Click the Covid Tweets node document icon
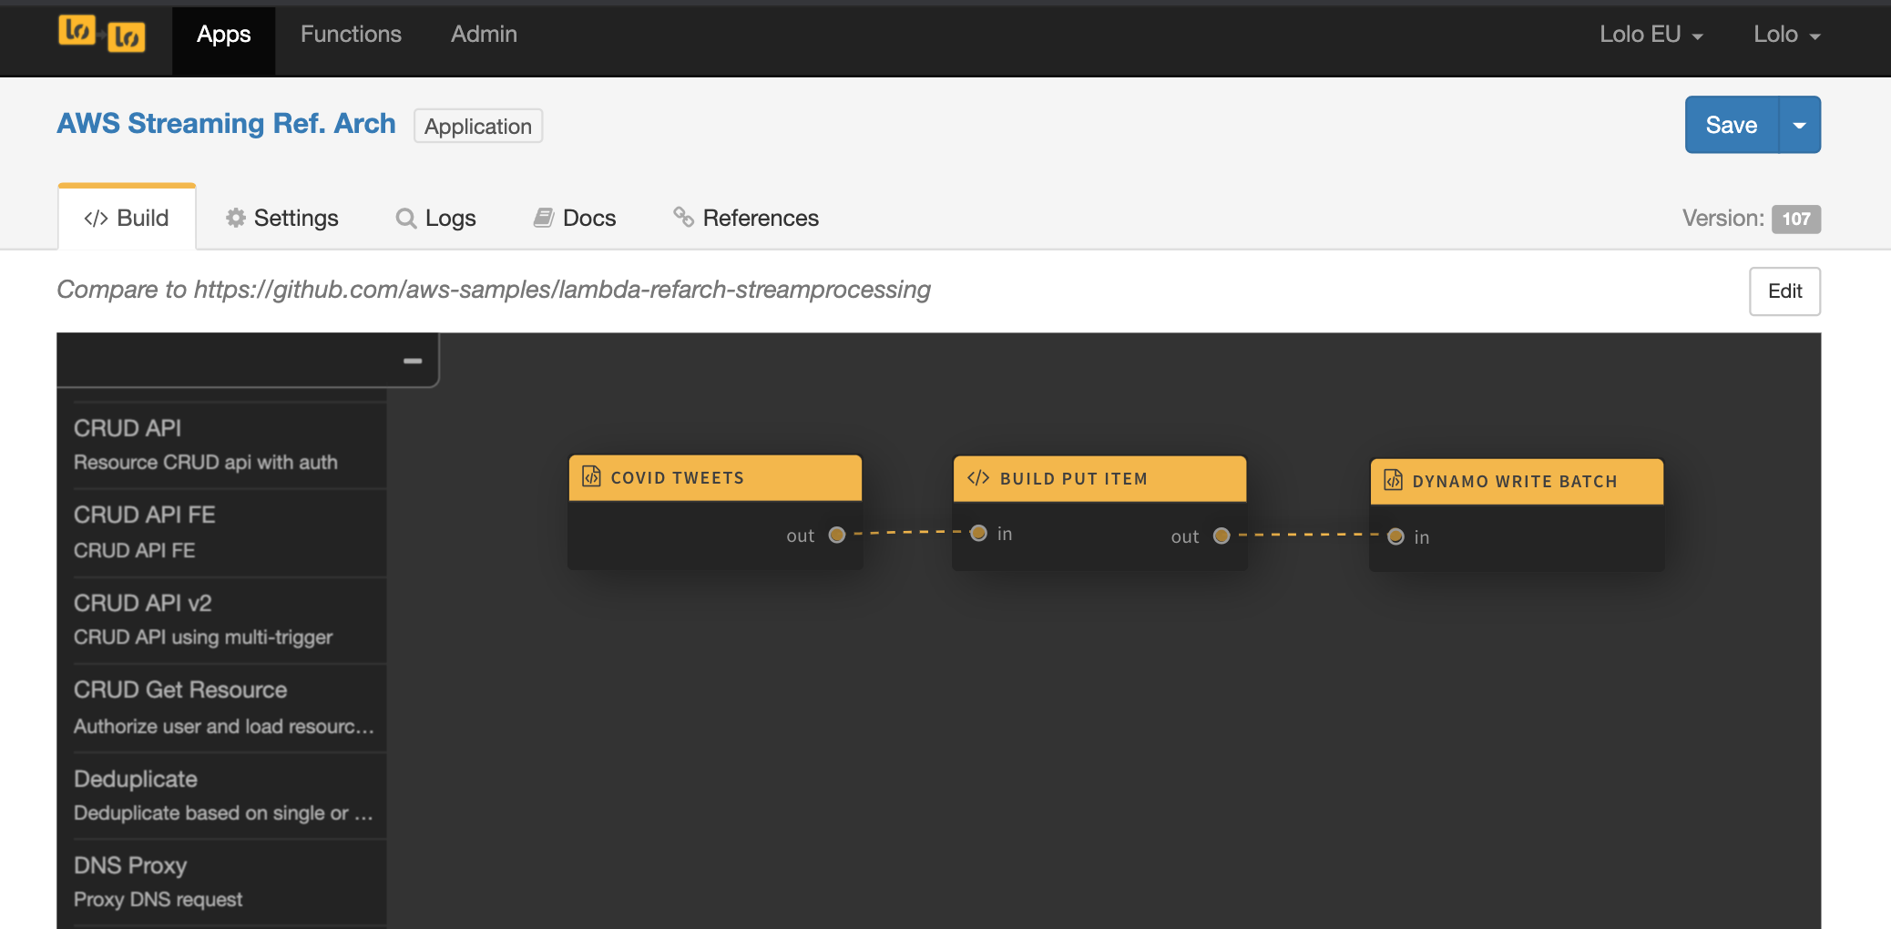The height and width of the screenshot is (929, 1891). pyautogui.click(x=591, y=476)
